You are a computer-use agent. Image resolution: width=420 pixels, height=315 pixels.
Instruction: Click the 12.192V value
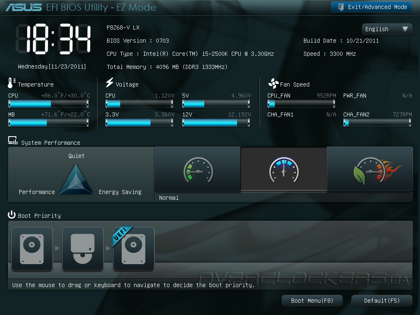tap(240, 115)
